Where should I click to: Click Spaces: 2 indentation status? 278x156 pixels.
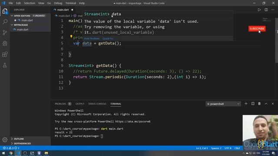pyautogui.click(x=216, y=148)
